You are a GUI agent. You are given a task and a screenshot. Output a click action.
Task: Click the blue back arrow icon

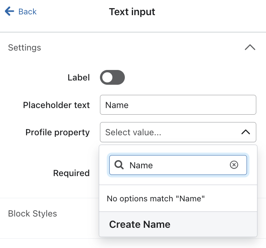9,12
